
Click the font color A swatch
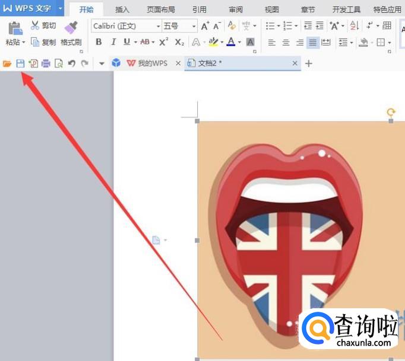[230, 42]
